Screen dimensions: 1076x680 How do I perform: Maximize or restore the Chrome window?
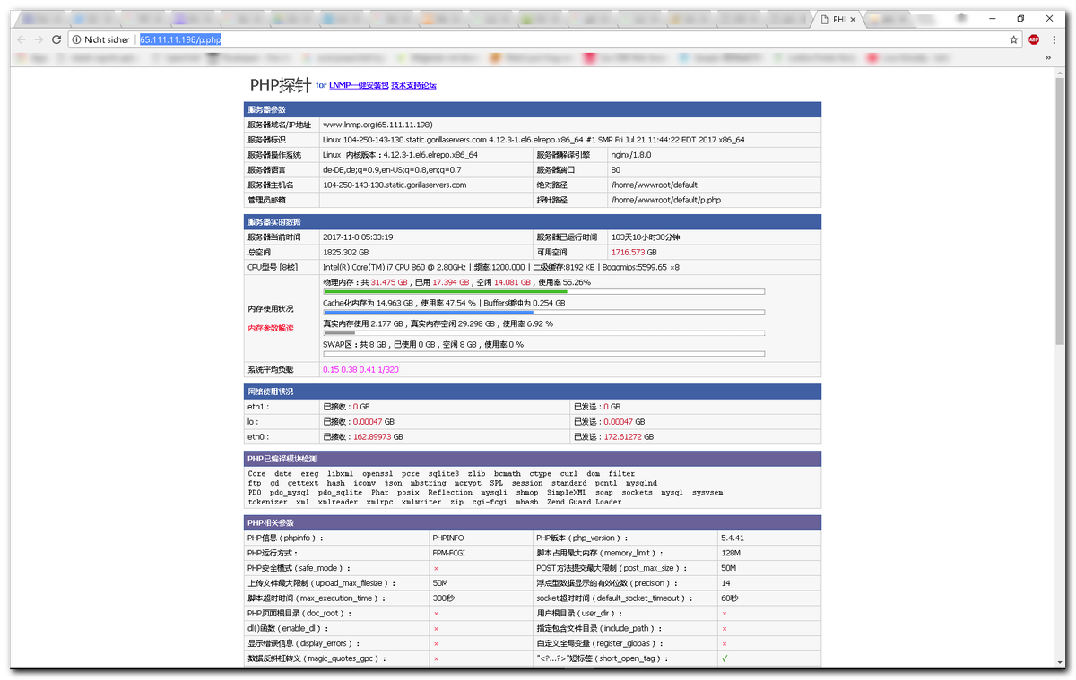[1020, 18]
